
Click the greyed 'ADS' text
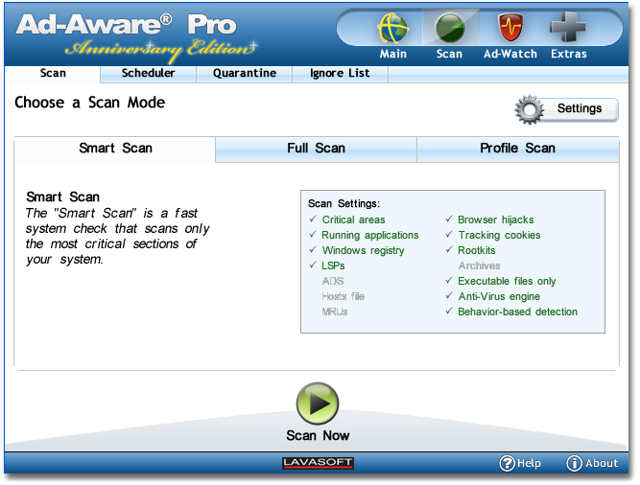pyautogui.click(x=333, y=281)
